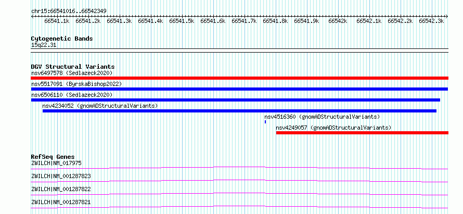
Task: Click the 66541.7k ruler tick label
Action: (x=244, y=21)
